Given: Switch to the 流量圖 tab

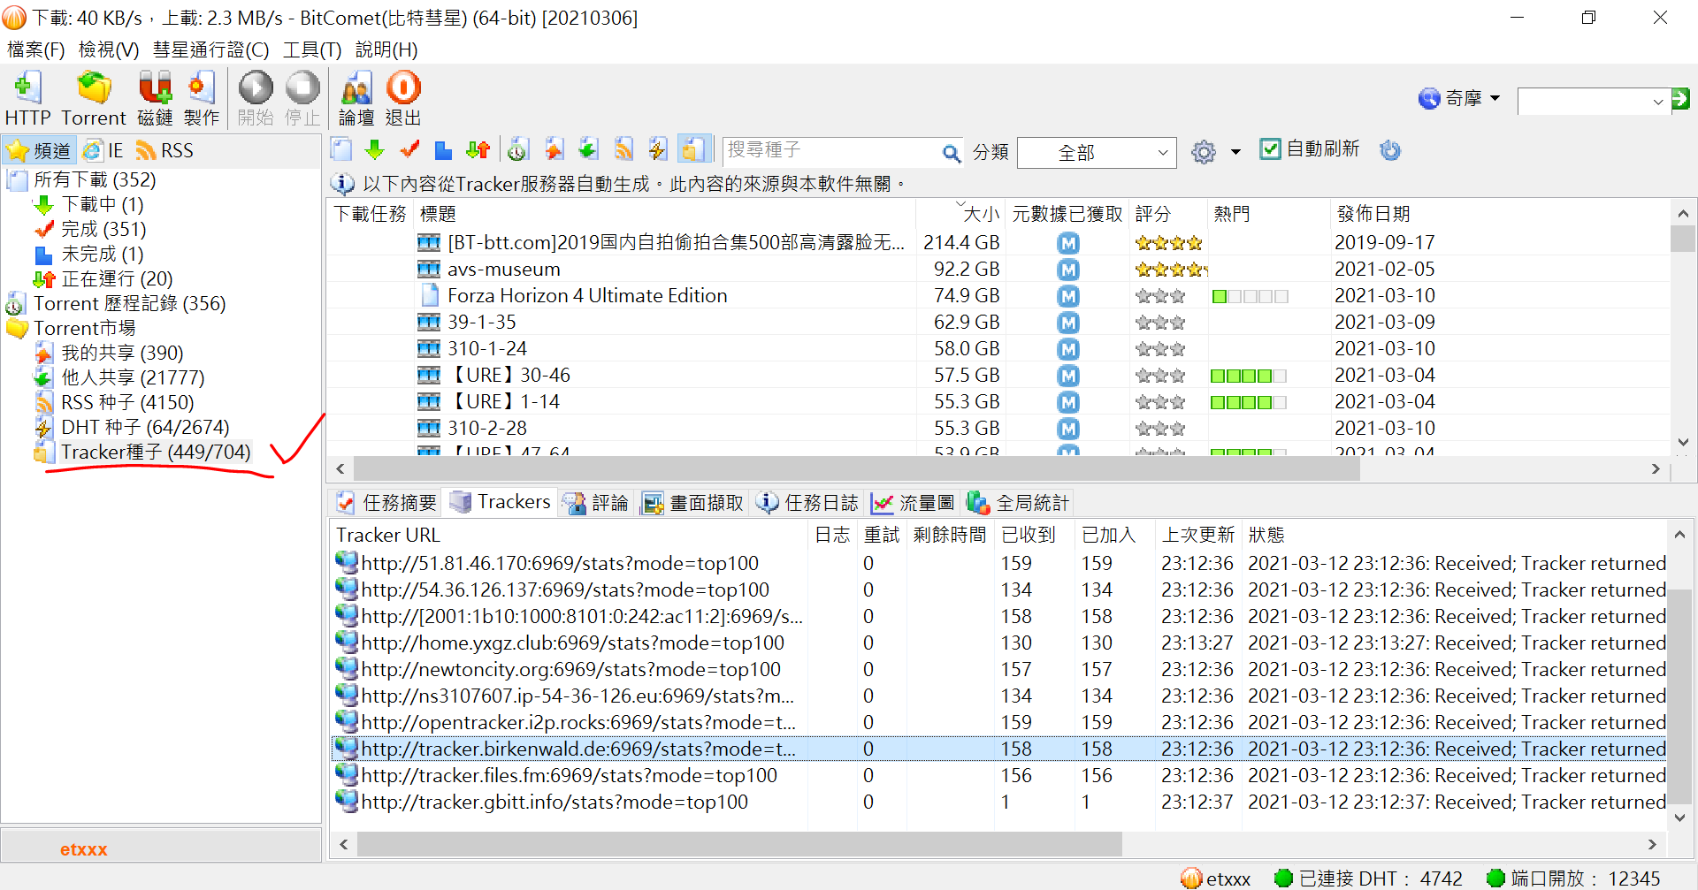Looking at the screenshot, I should [913, 503].
